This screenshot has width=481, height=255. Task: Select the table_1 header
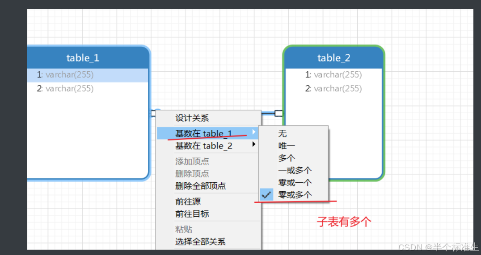(87, 58)
